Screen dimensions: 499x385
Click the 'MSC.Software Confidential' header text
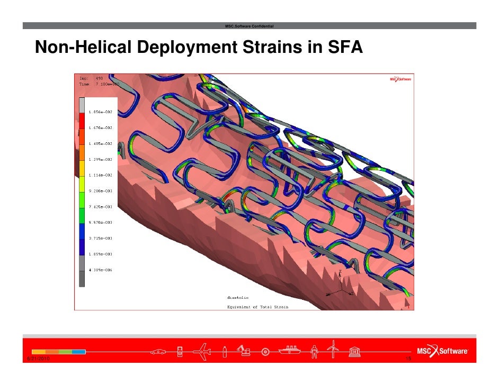point(249,26)
